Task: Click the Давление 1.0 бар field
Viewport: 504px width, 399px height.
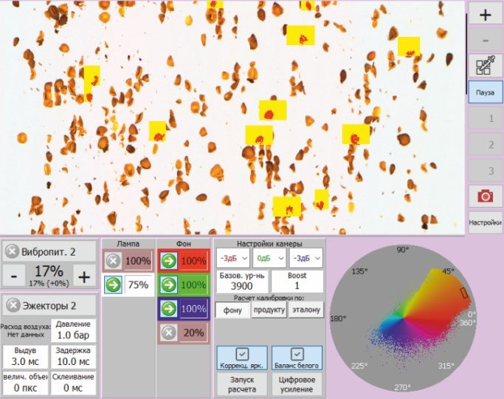Action: point(73,330)
